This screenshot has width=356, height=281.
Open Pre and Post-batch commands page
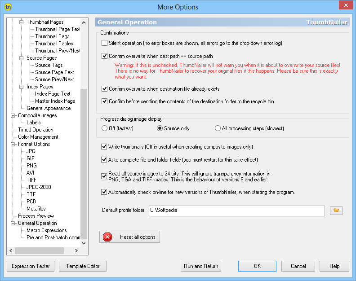pyautogui.click(x=53, y=237)
